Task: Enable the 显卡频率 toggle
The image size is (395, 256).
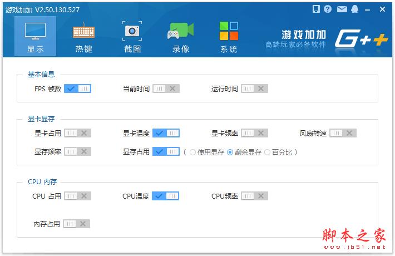Action: (x=254, y=133)
